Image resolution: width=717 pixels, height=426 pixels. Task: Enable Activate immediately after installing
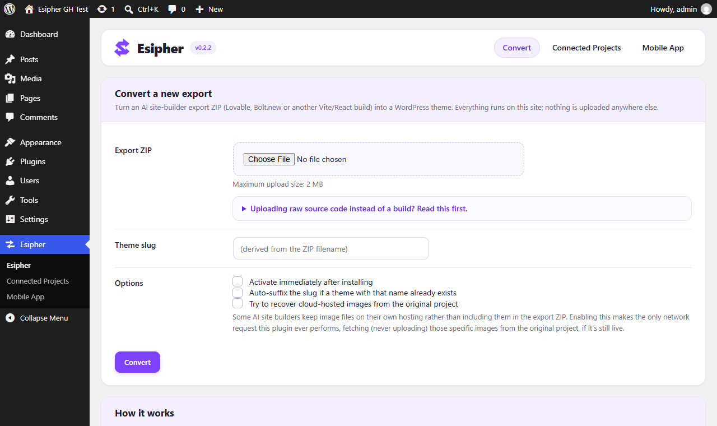[238, 281]
